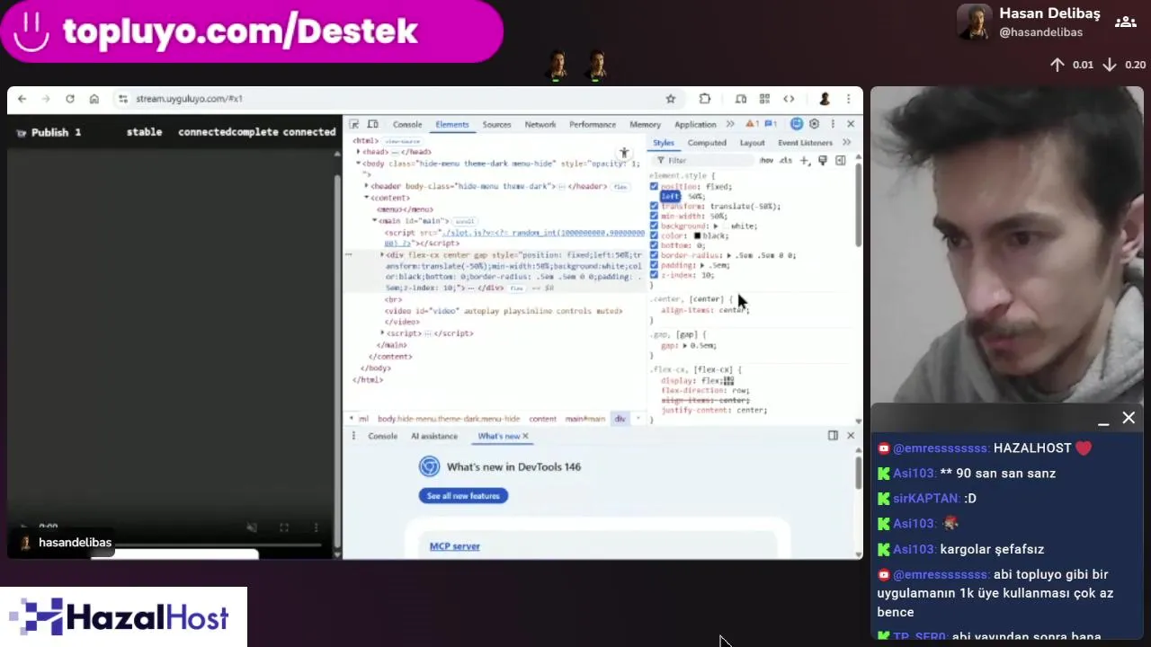The height and width of the screenshot is (647, 1151).
Task: Expand the bottom script element node
Action: (382, 333)
